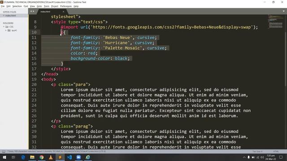Open the Action Center notifications

[281, 157]
